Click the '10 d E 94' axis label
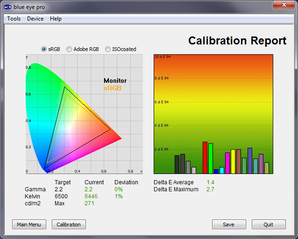This screenshot has width=298, height=239. pyautogui.click(x=163, y=57)
